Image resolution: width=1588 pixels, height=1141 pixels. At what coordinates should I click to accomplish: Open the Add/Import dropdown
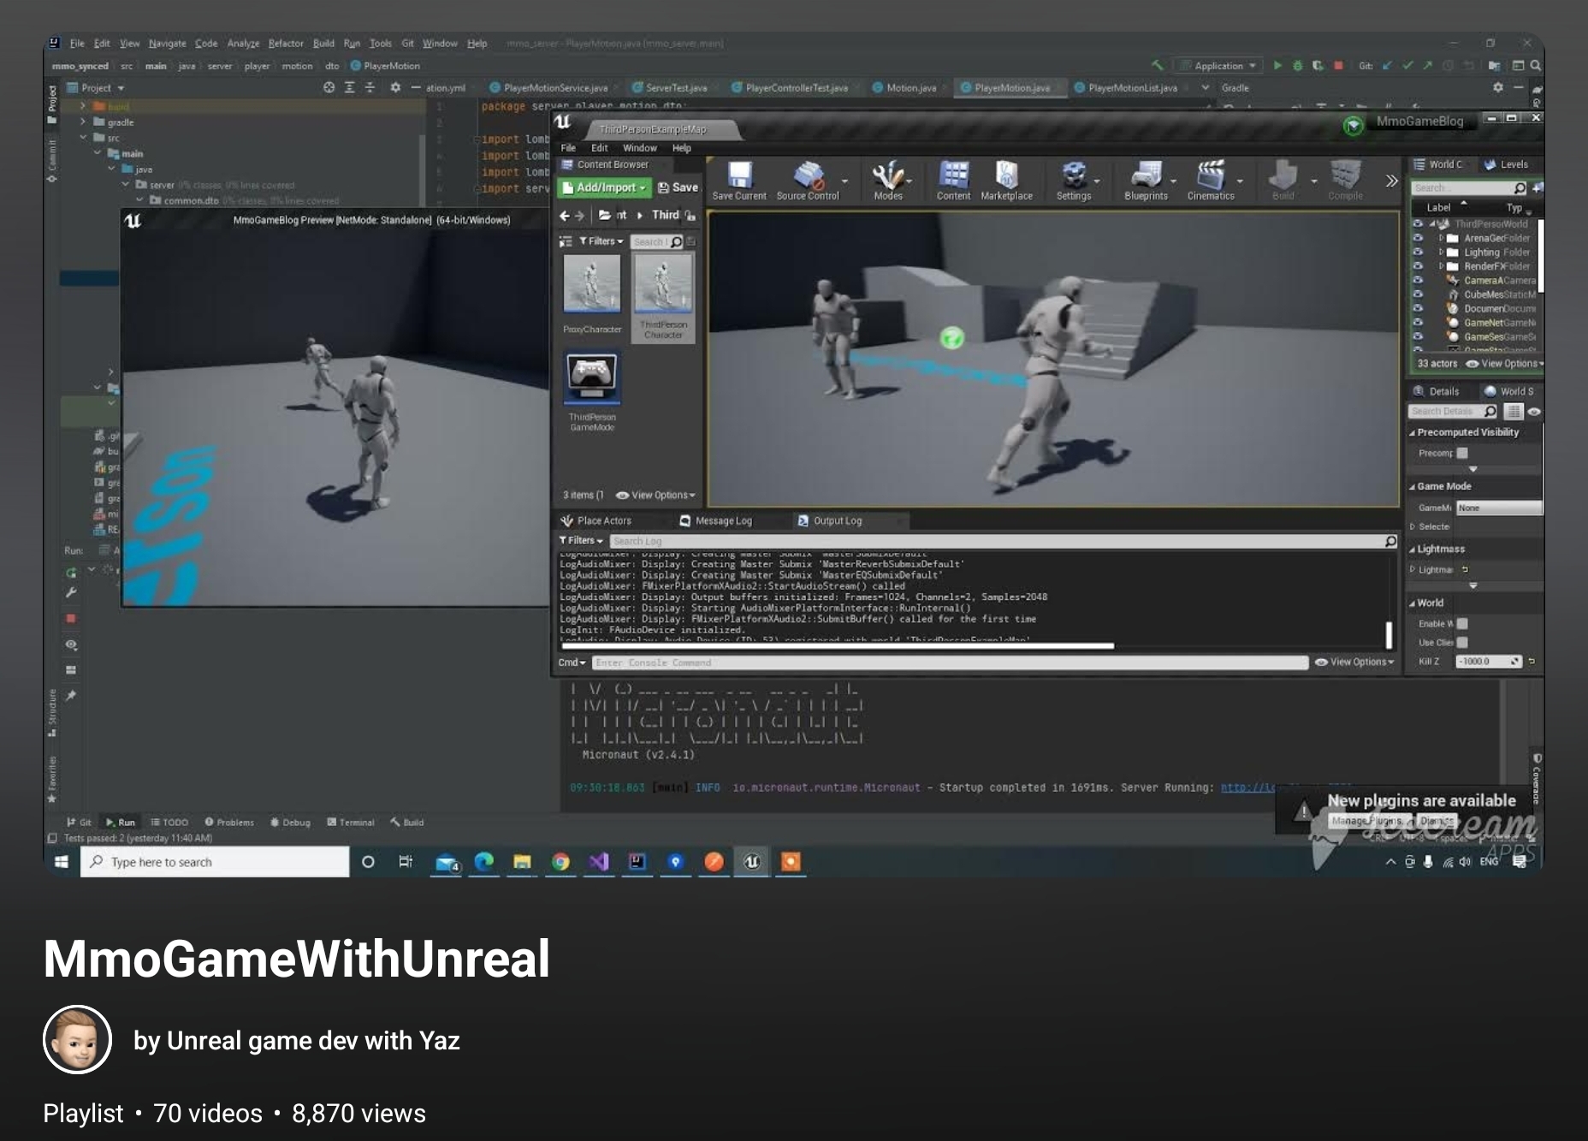[605, 187]
